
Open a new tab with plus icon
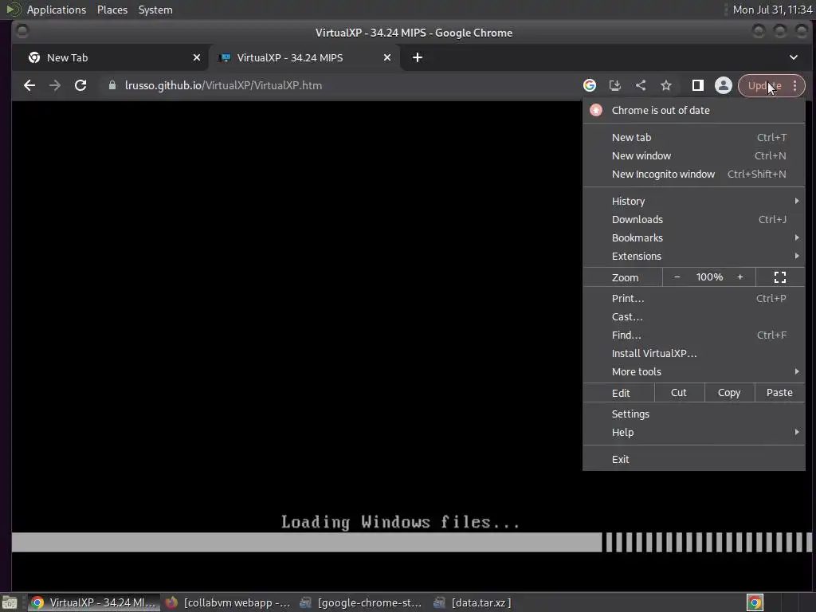pos(418,57)
